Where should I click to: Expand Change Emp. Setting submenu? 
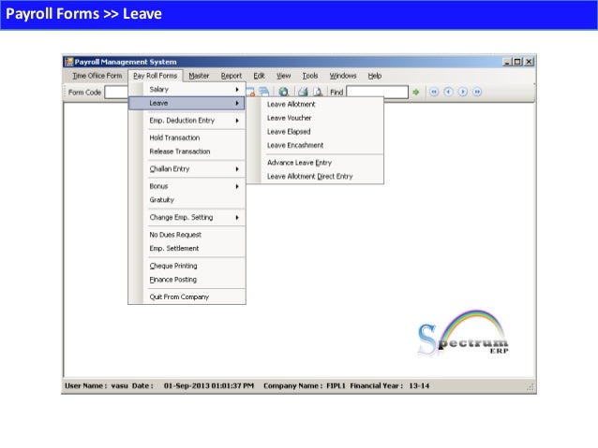click(x=187, y=217)
